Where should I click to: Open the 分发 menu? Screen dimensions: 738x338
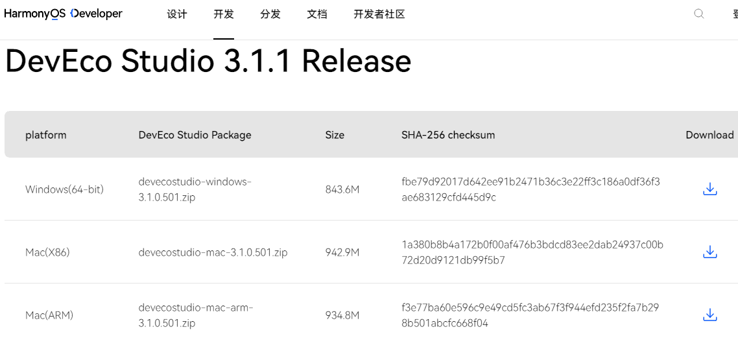[x=270, y=14]
